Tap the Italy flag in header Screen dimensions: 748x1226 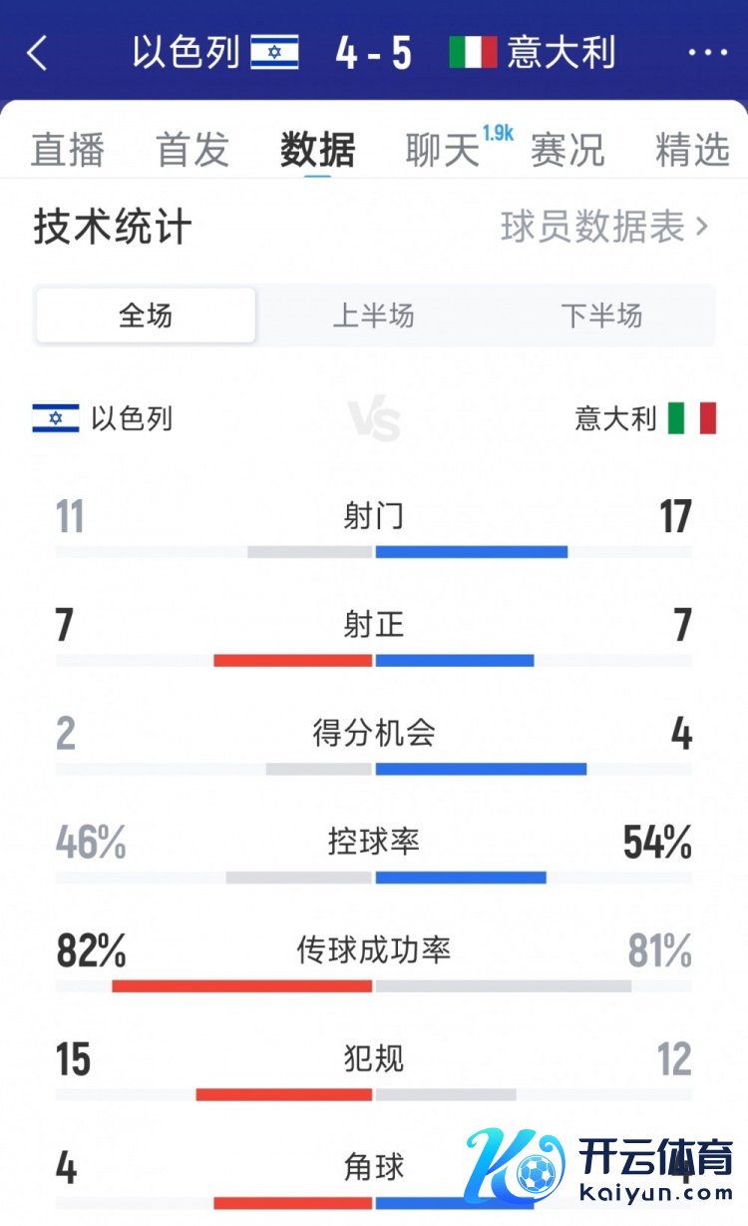[473, 52]
